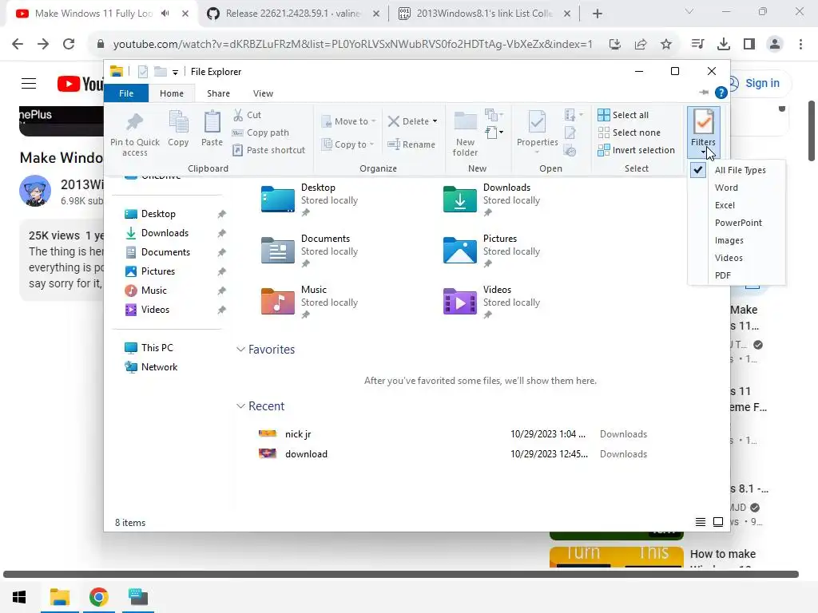
Task: Switch to the Home ribbon tab
Action: pyautogui.click(x=172, y=93)
